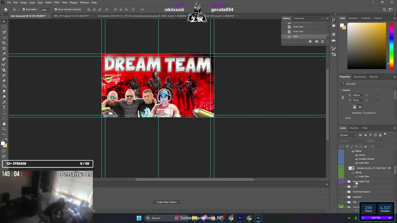
Task: Select the Hand tool
Action: 4,123
